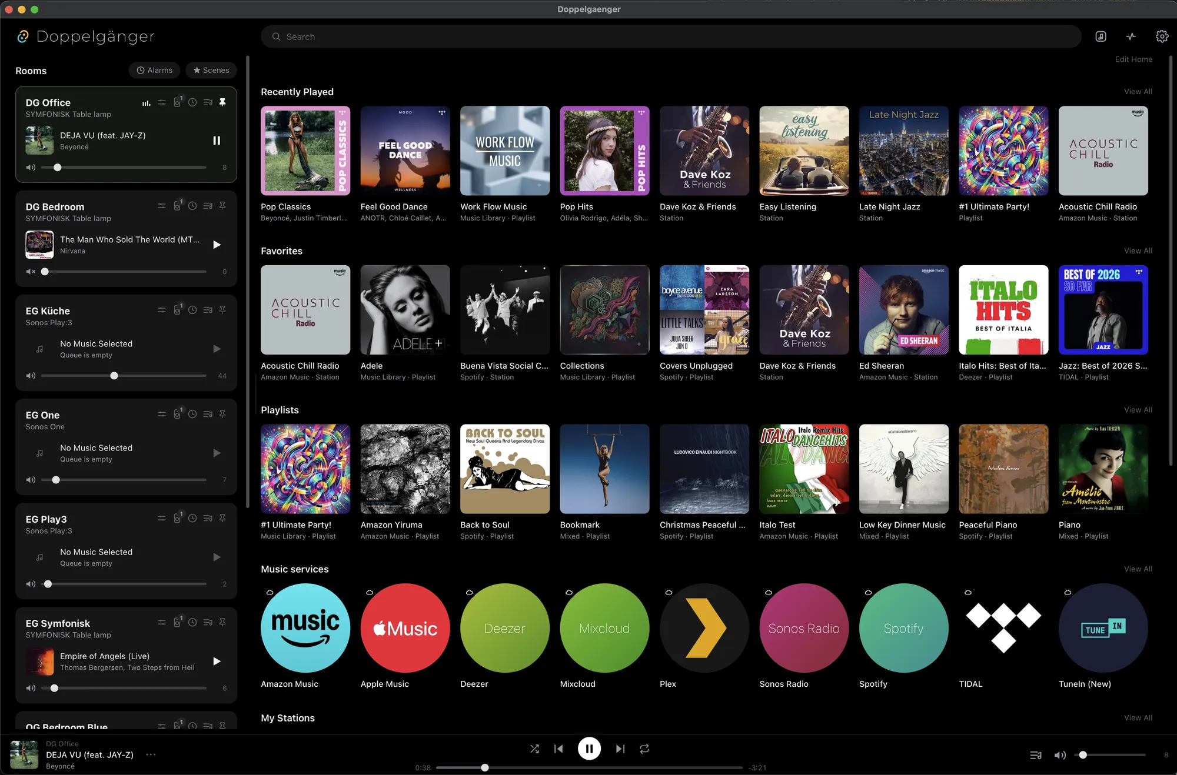Open speaker grouping for DG Office
The width and height of the screenshot is (1177, 775).
177,102
